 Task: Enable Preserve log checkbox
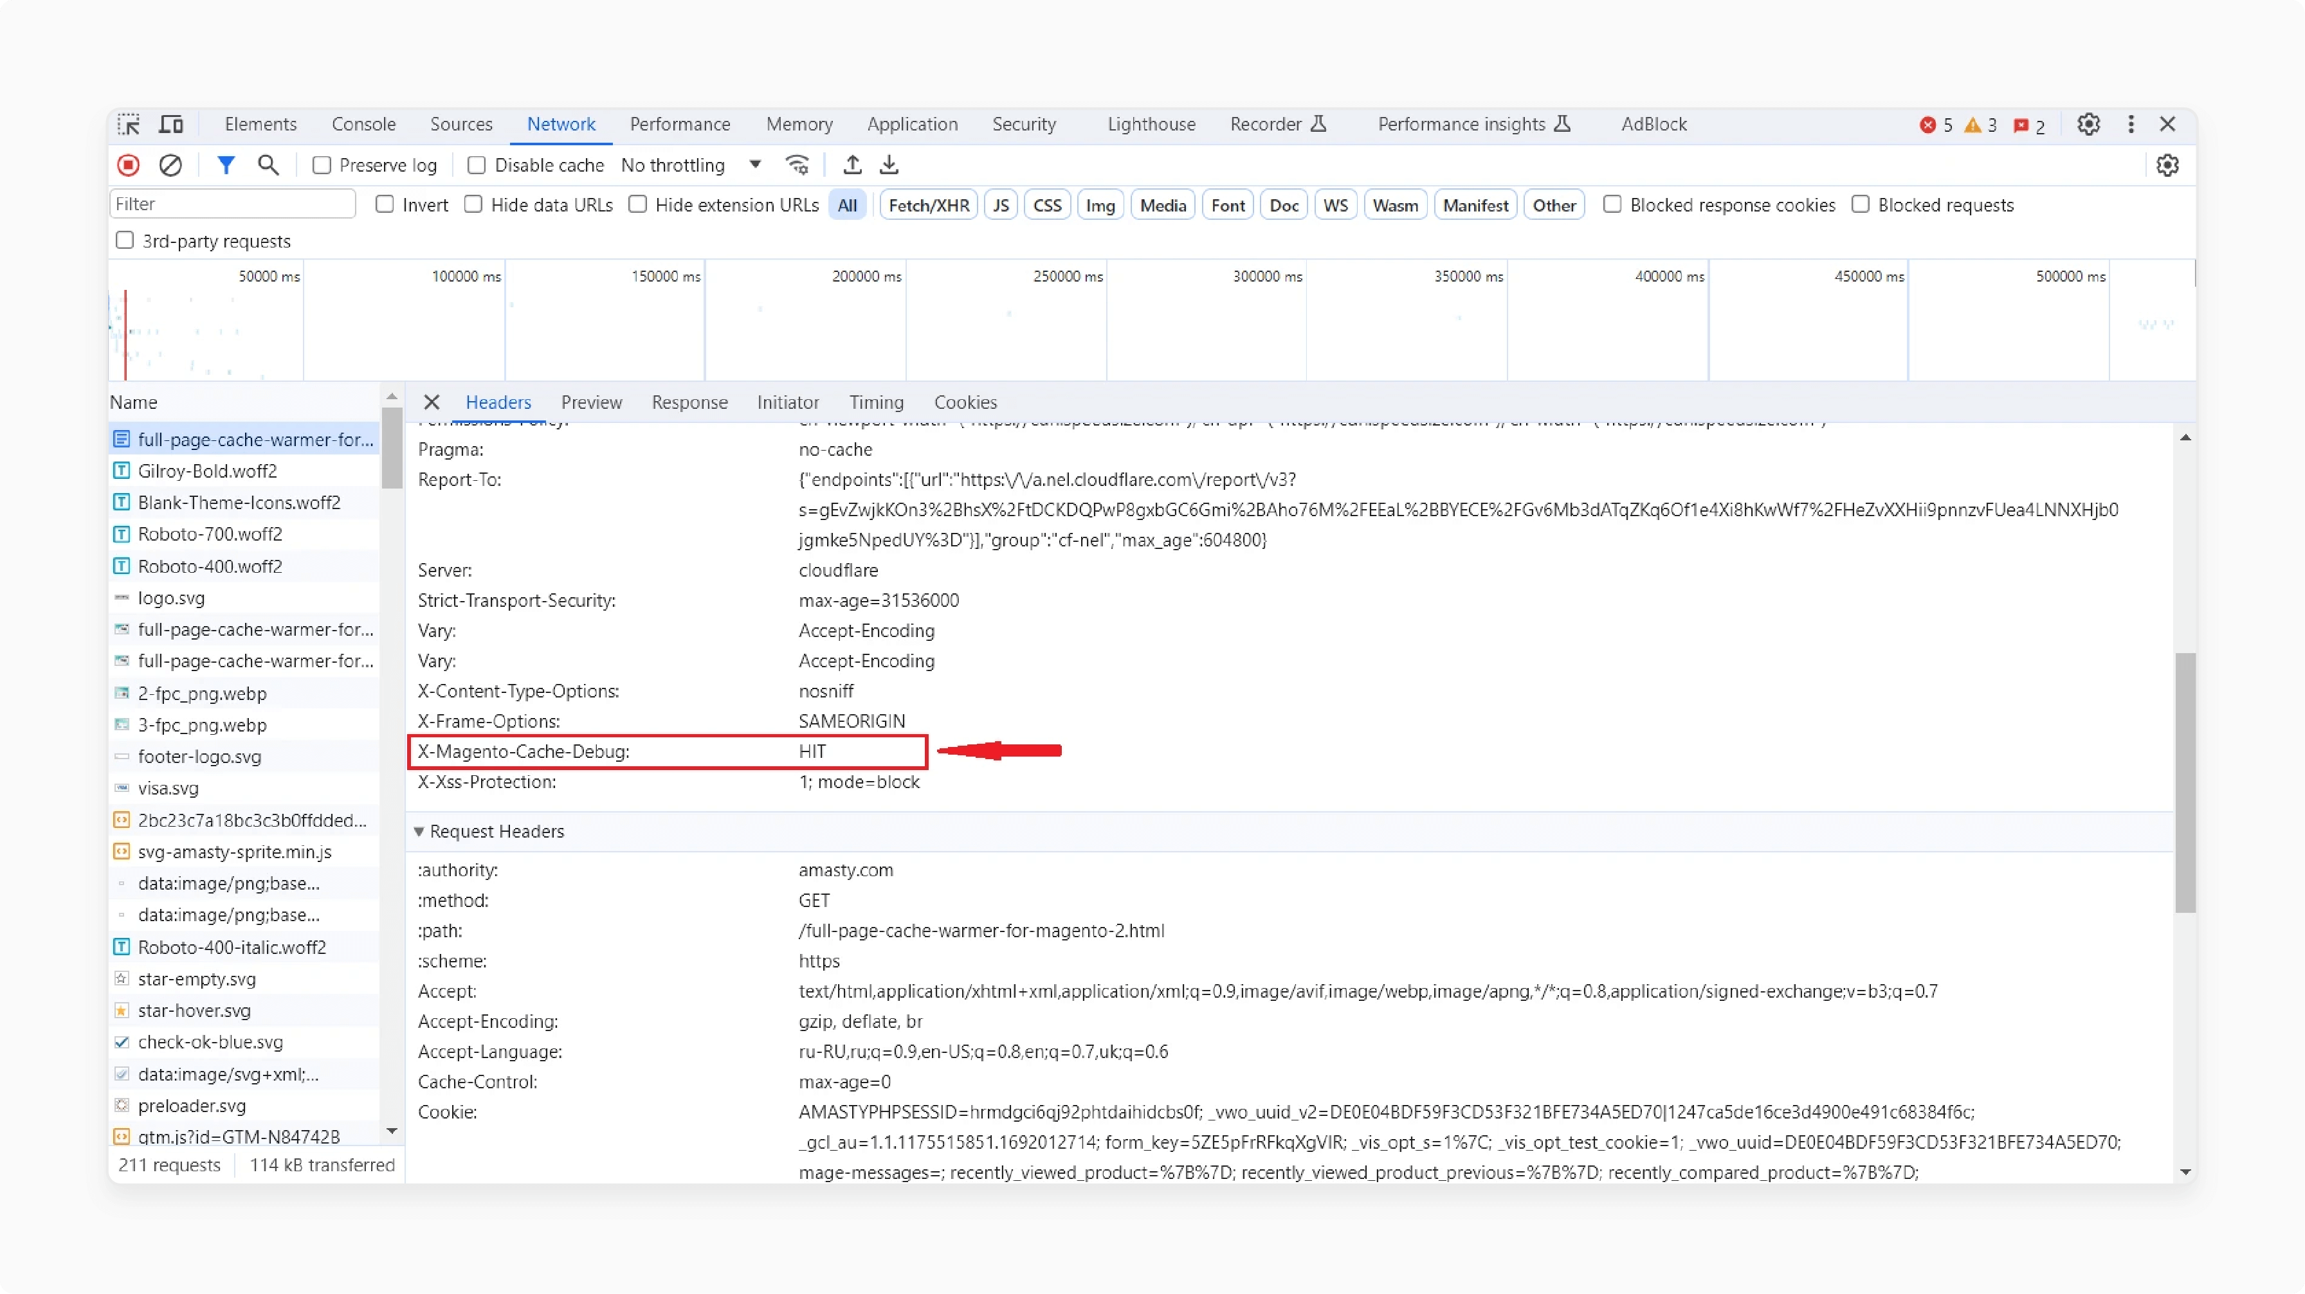pyautogui.click(x=322, y=165)
